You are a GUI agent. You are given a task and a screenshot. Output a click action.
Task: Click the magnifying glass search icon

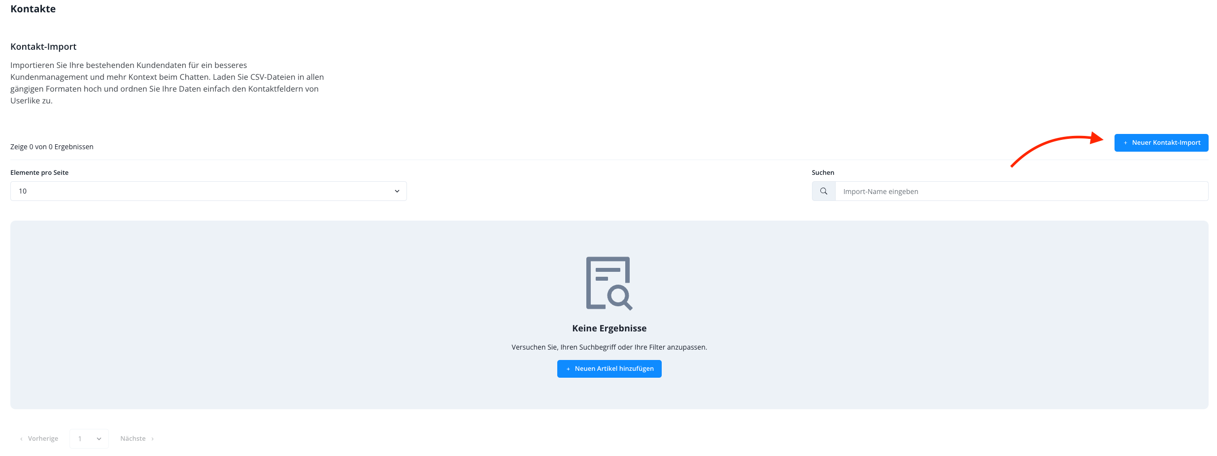point(823,191)
